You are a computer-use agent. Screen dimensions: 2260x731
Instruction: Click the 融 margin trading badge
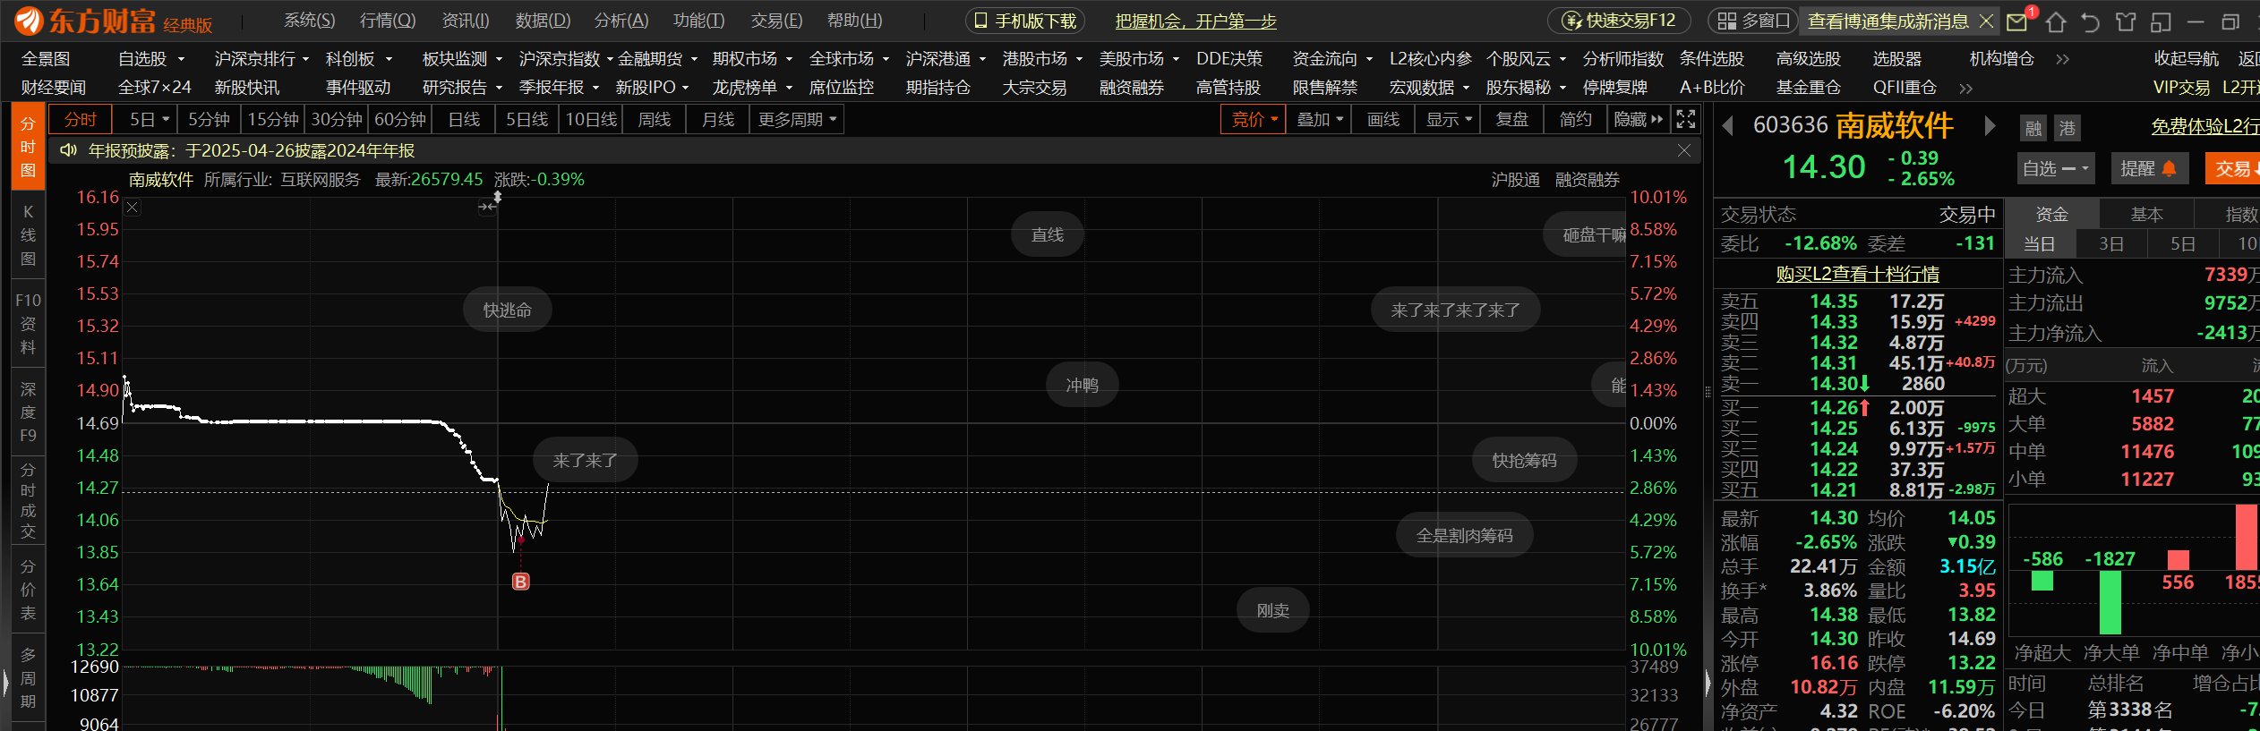2033,128
